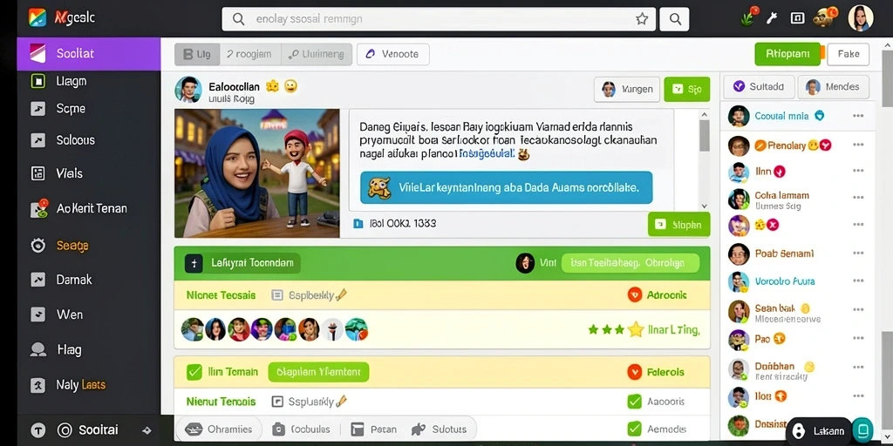Screen dimensions: 893x446
Task: Toggle the Aemods checkbox
Action: (635, 429)
